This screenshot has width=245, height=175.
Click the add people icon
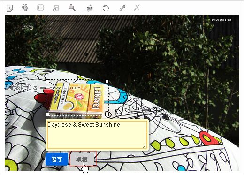click(x=25, y=8)
